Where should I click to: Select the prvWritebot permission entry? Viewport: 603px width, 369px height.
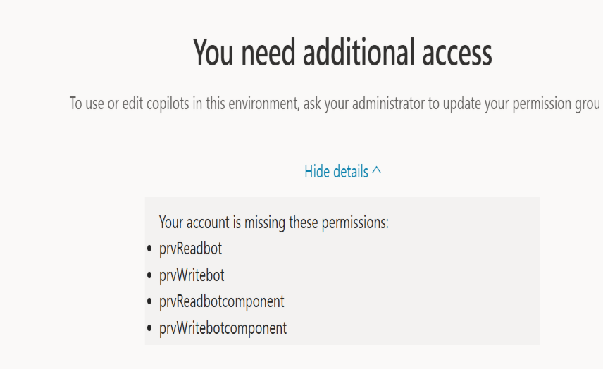192,275
